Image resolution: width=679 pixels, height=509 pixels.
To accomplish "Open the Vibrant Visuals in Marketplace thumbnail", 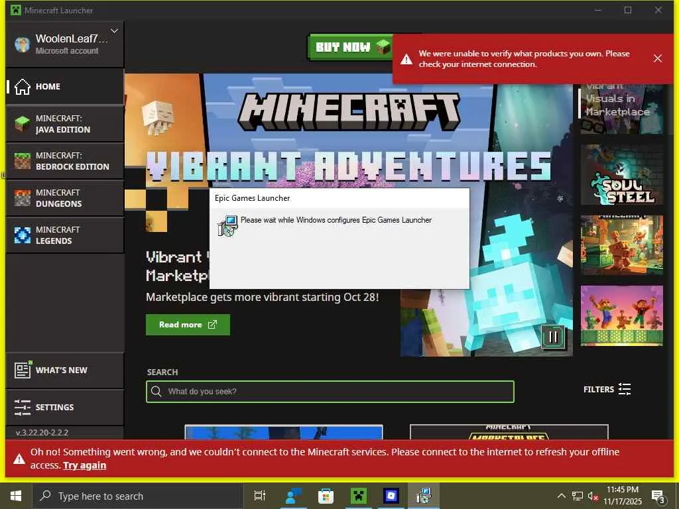I will pos(622,109).
